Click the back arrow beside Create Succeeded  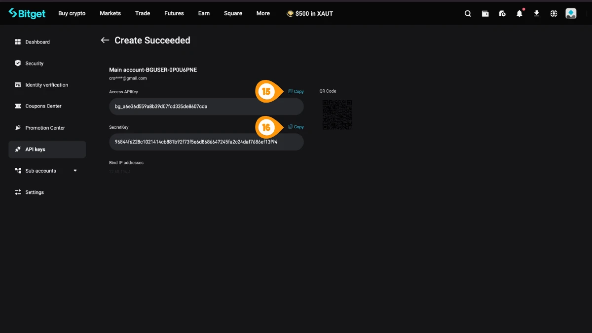[105, 40]
